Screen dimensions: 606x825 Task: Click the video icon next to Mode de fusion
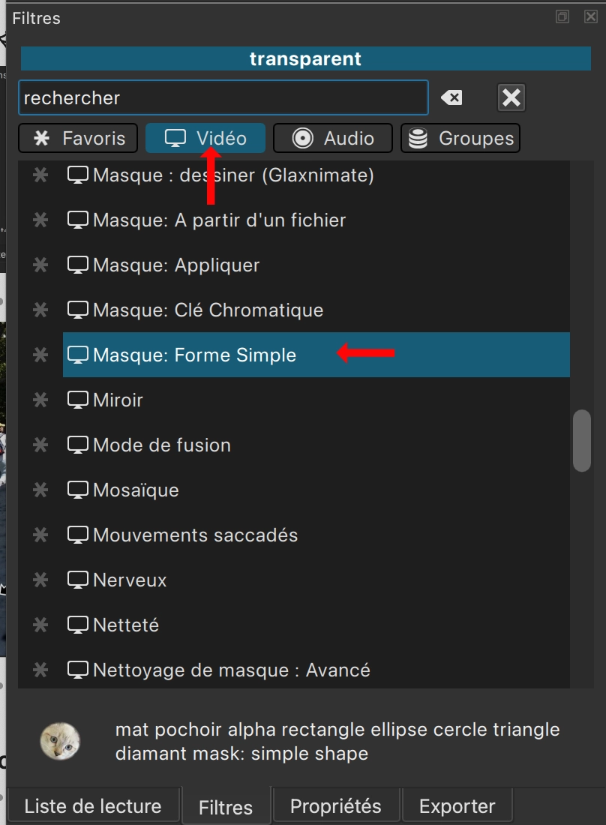tap(78, 445)
